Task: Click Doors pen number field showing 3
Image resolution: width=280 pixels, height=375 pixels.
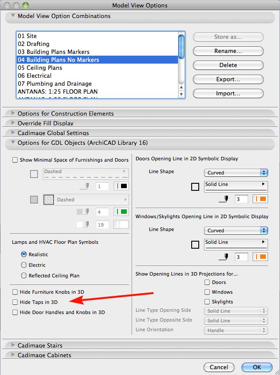Action: [241, 199]
